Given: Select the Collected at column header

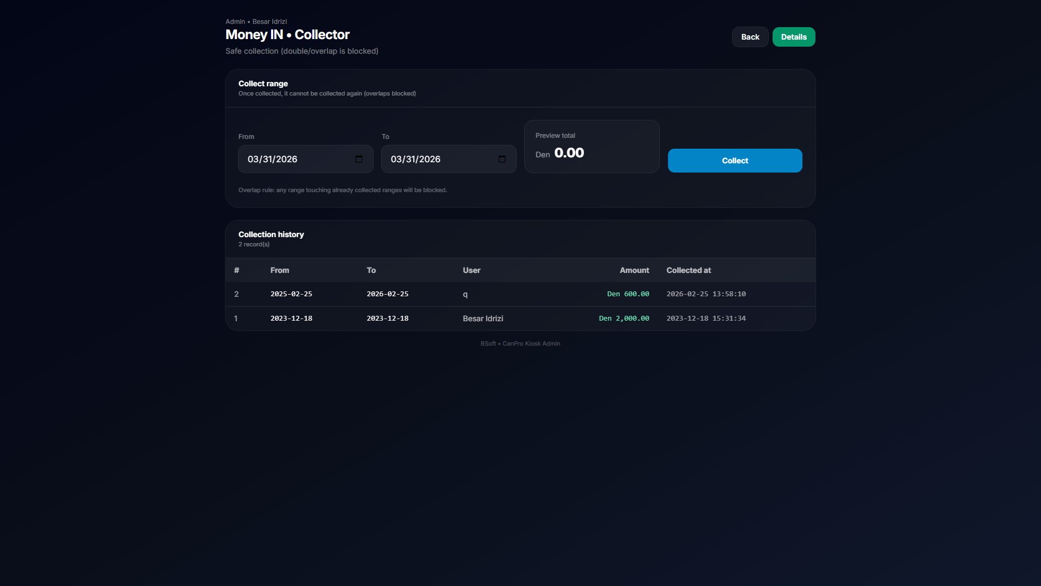Looking at the screenshot, I should coord(689,270).
